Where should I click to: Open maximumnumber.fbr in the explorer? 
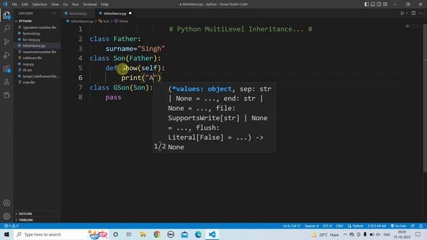39,52
